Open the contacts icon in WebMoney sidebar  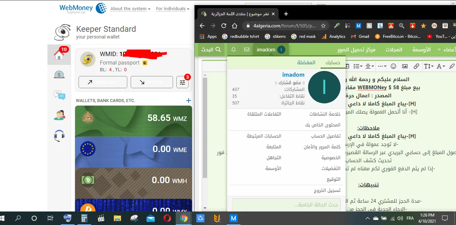[x=59, y=116]
